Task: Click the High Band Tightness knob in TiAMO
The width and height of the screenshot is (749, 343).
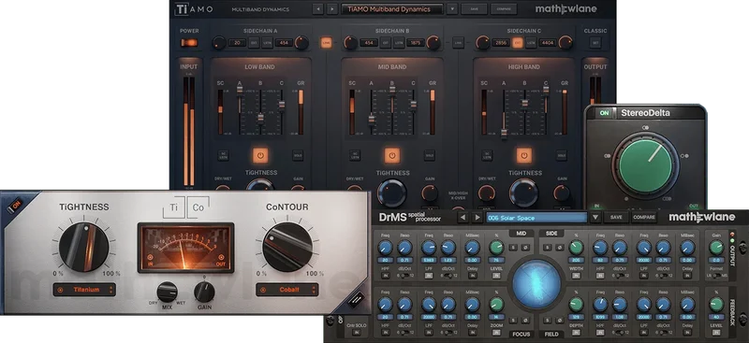Action: (524, 193)
